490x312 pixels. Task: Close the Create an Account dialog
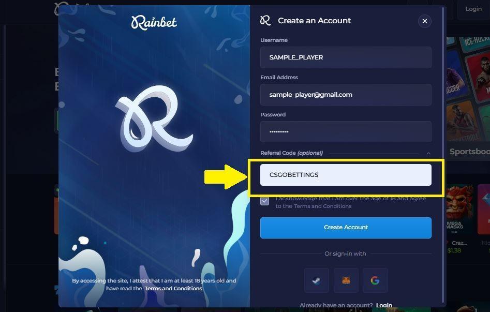point(424,21)
